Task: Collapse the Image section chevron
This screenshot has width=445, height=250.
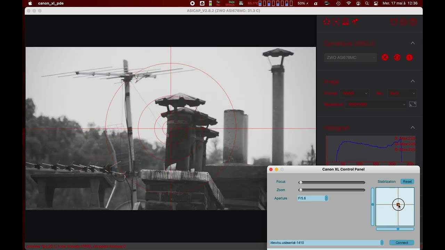Action: point(413,81)
